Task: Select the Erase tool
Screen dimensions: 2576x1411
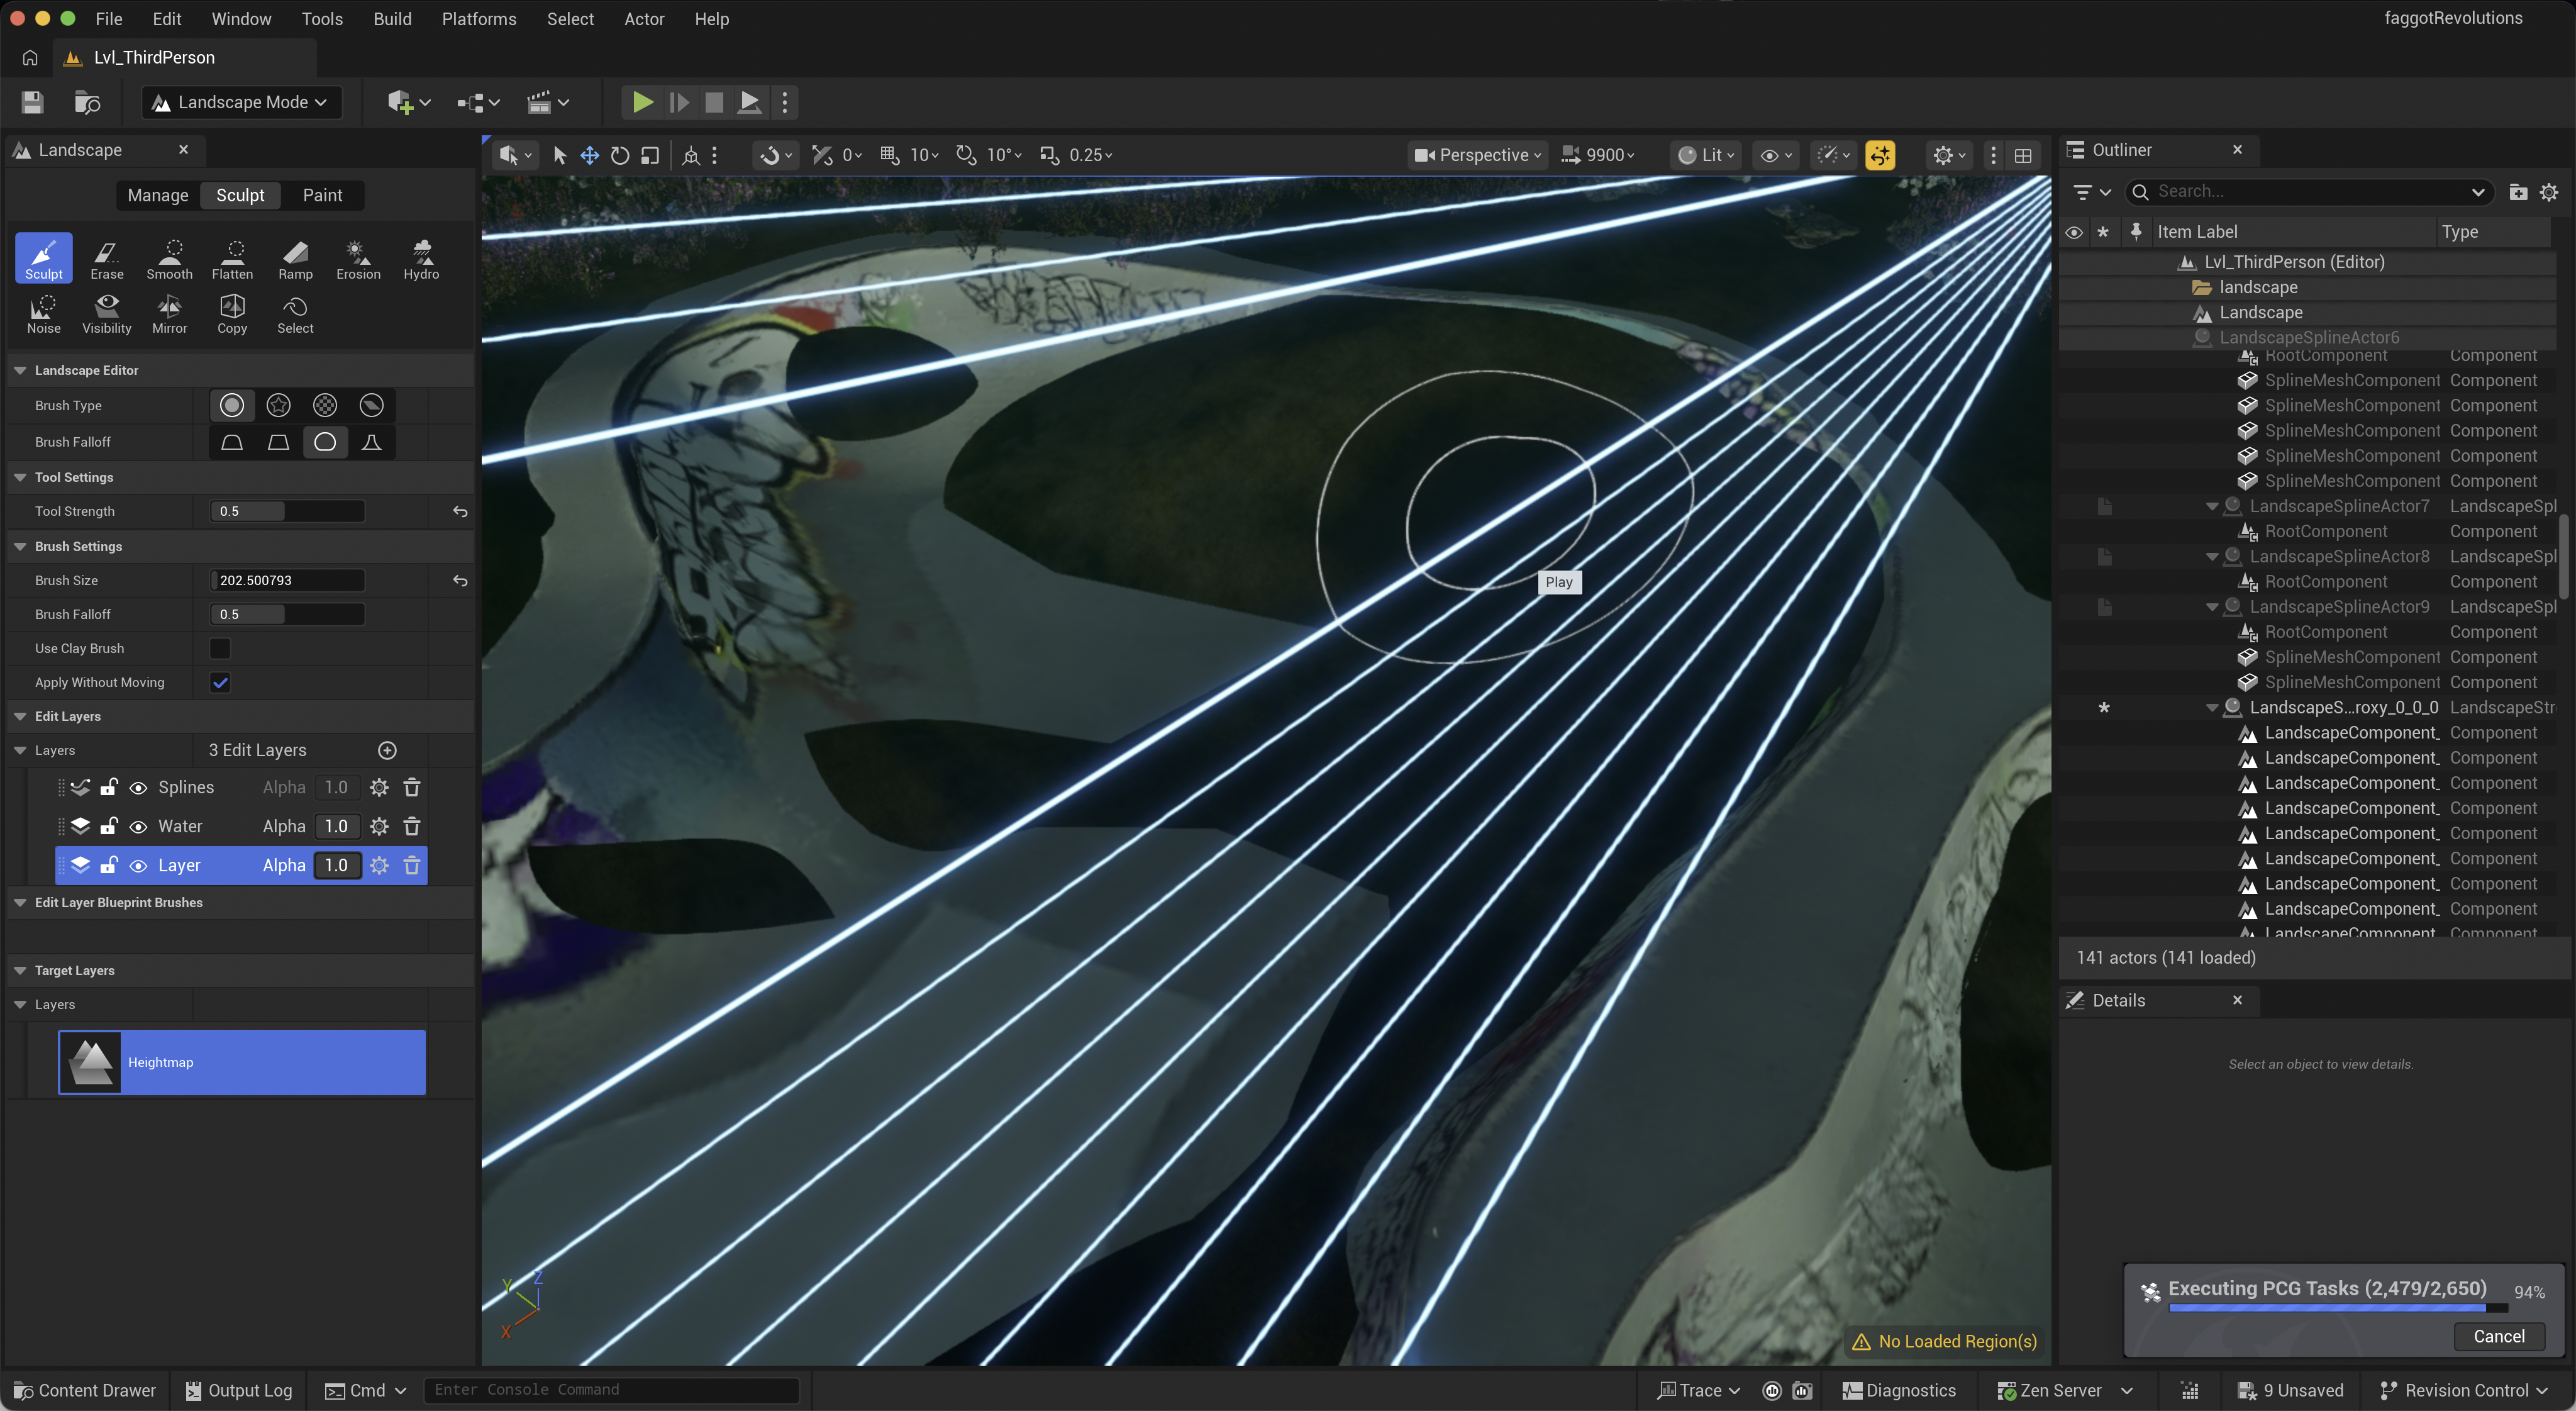Action: tap(107, 258)
